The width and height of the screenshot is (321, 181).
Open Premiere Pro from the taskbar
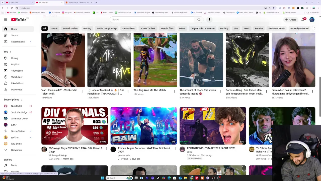coord(147,178)
